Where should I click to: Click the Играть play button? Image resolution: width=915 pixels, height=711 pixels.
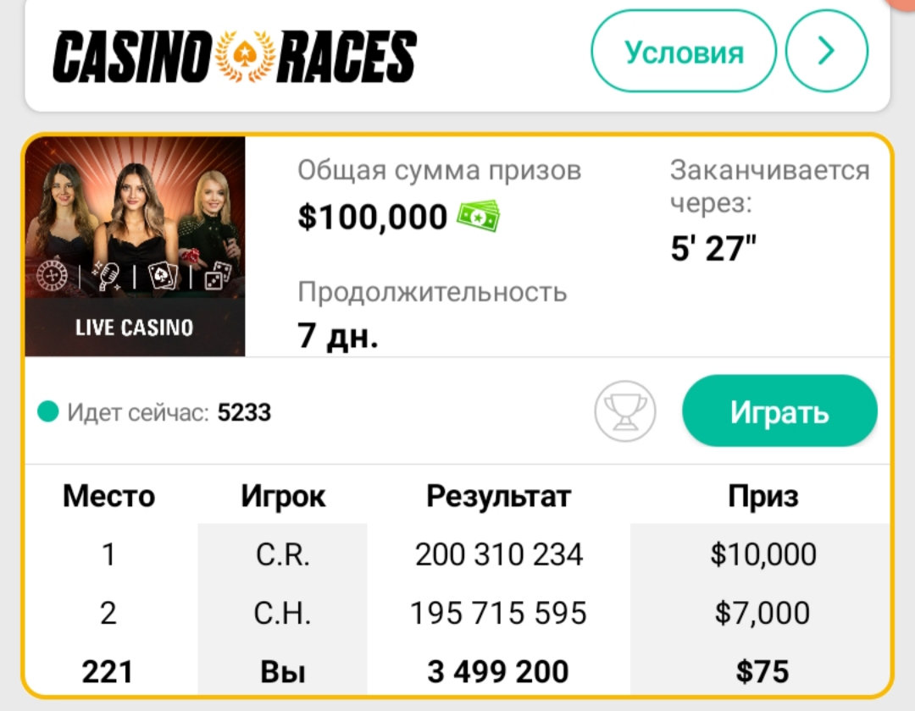pyautogui.click(x=779, y=411)
